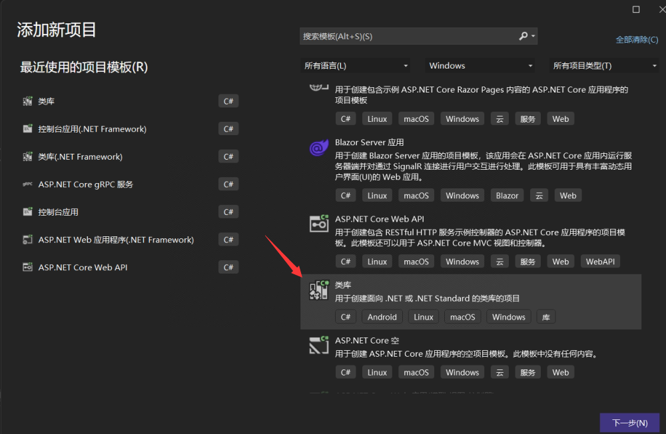Click the ASP.NET Core 空 template icon
The width and height of the screenshot is (666, 434).
pyautogui.click(x=318, y=345)
